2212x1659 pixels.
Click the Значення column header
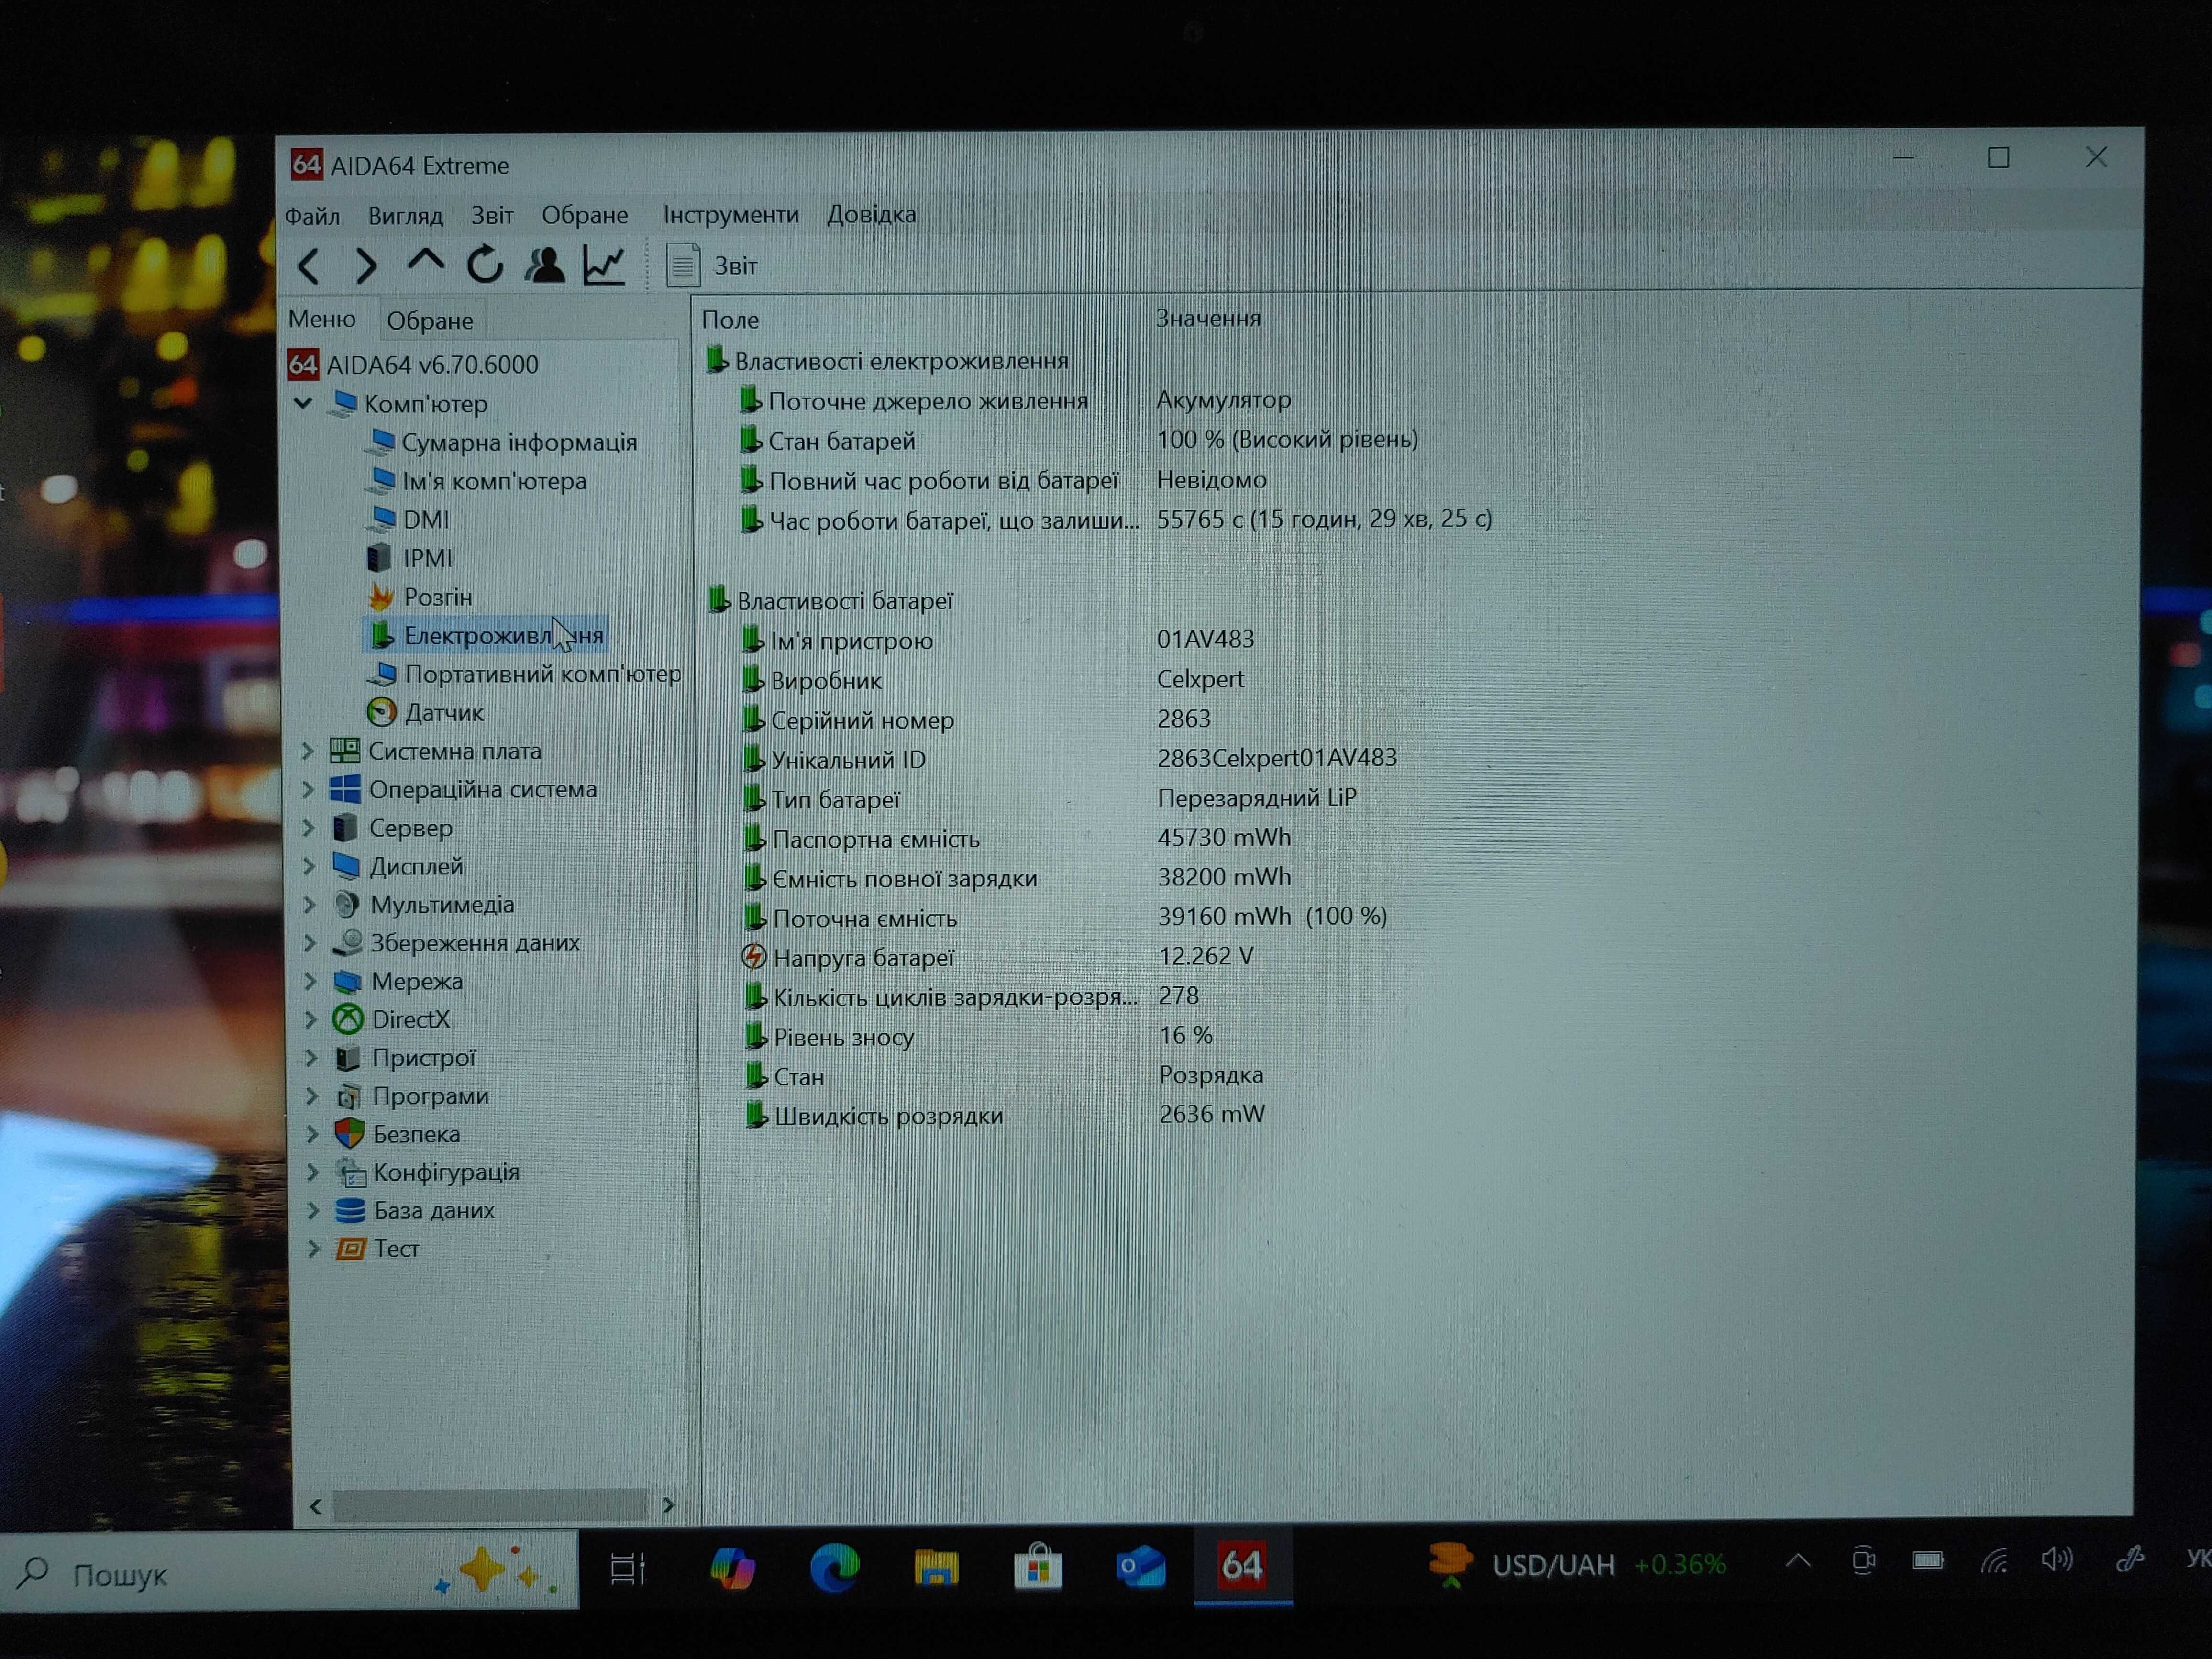pyautogui.click(x=1208, y=318)
